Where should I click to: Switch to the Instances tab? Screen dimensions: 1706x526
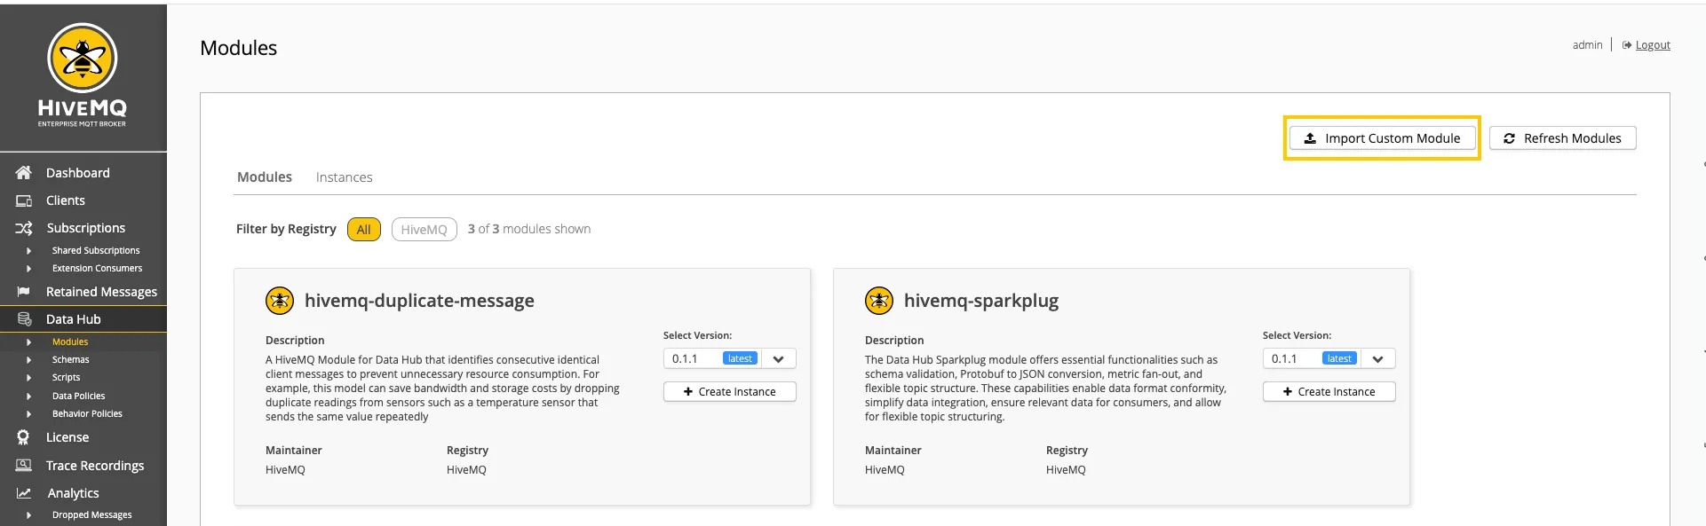[x=345, y=177]
